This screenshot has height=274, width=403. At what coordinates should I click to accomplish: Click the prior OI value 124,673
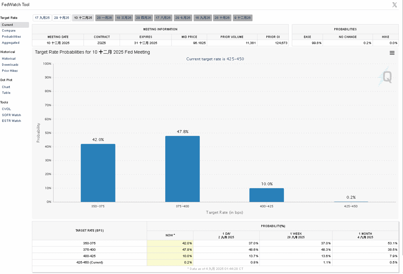[281, 43]
